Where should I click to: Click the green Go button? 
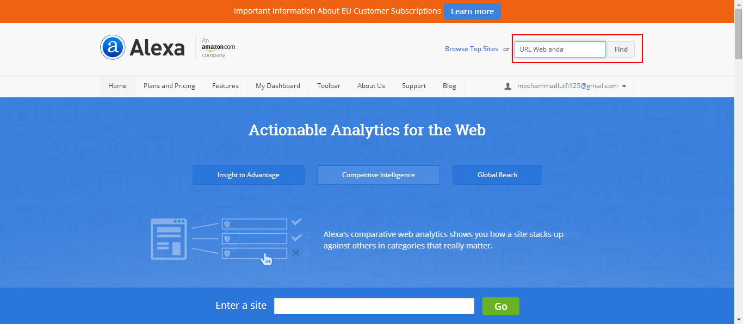pyautogui.click(x=501, y=306)
